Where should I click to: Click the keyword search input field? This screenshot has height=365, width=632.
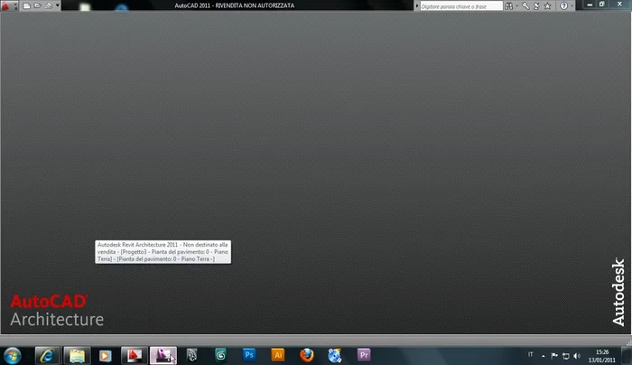[462, 5]
